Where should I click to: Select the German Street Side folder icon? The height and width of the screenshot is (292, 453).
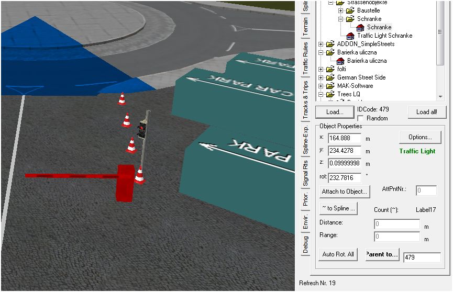[330, 77]
